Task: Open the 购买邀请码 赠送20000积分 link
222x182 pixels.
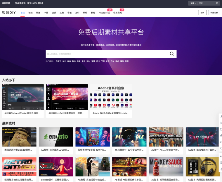Action: coord(29,3)
